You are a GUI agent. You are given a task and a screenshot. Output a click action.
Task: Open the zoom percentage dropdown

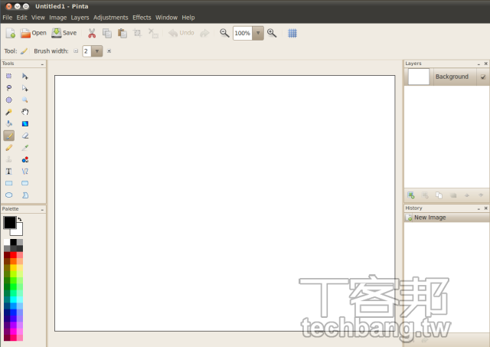pyautogui.click(x=258, y=33)
